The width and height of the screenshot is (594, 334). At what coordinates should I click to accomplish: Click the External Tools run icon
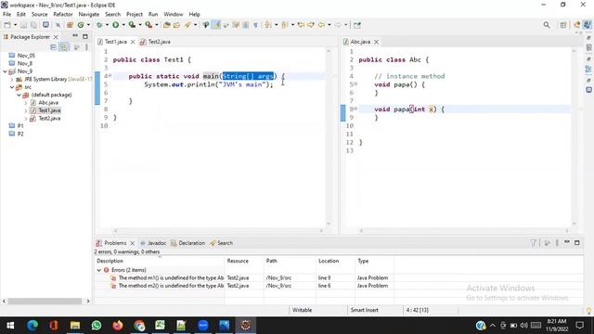click(148, 25)
